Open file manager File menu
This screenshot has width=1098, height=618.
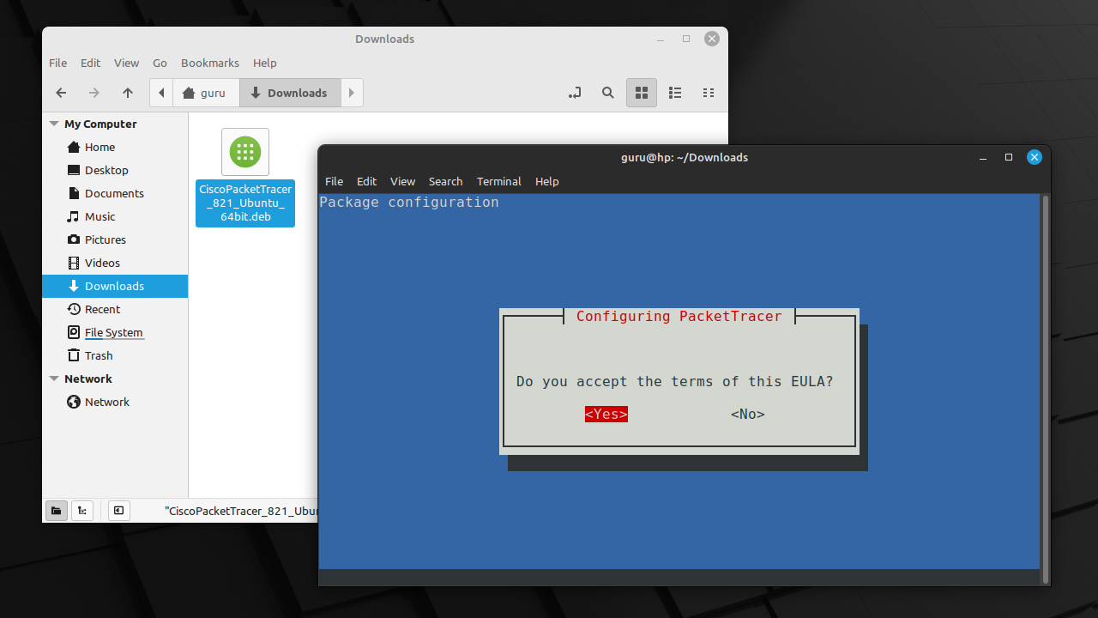[x=57, y=63]
